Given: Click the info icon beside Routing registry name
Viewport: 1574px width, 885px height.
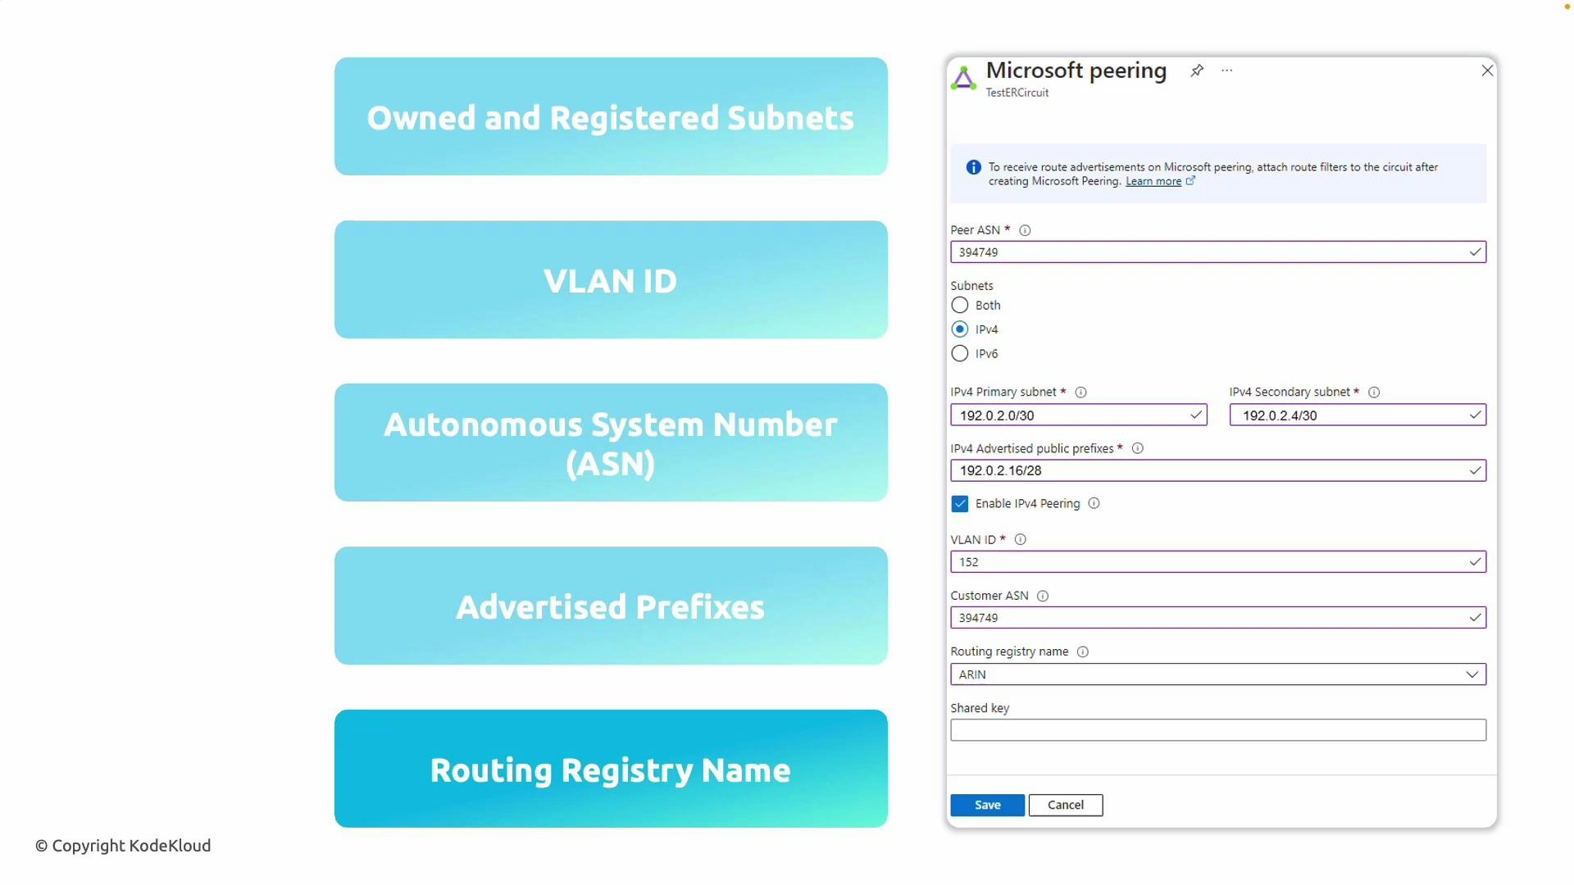Looking at the screenshot, I should pyautogui.click(x=1083, y=651).
